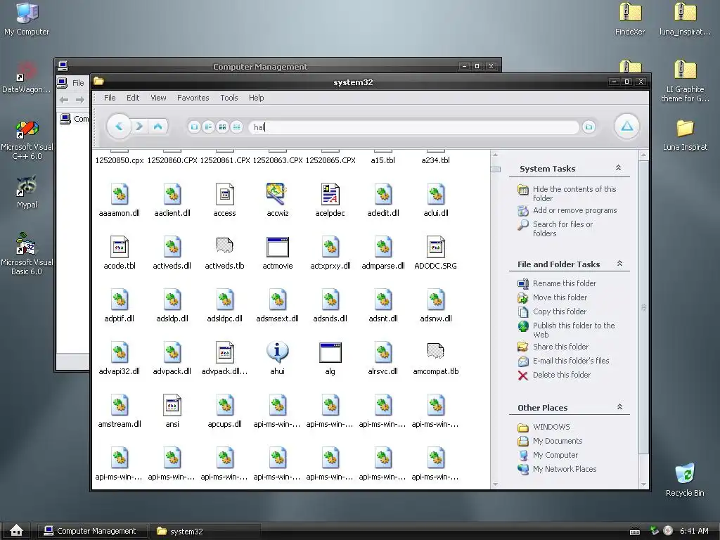
Task: Open the Help menu
Action: click(x=256, y=98)
